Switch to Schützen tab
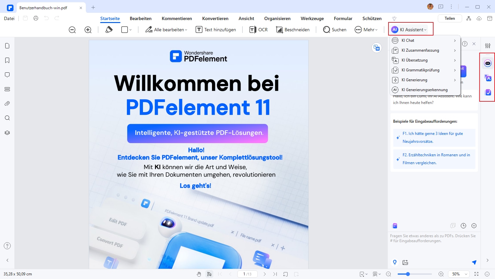This screenshot has width=495, height=279. coord(372,18)
